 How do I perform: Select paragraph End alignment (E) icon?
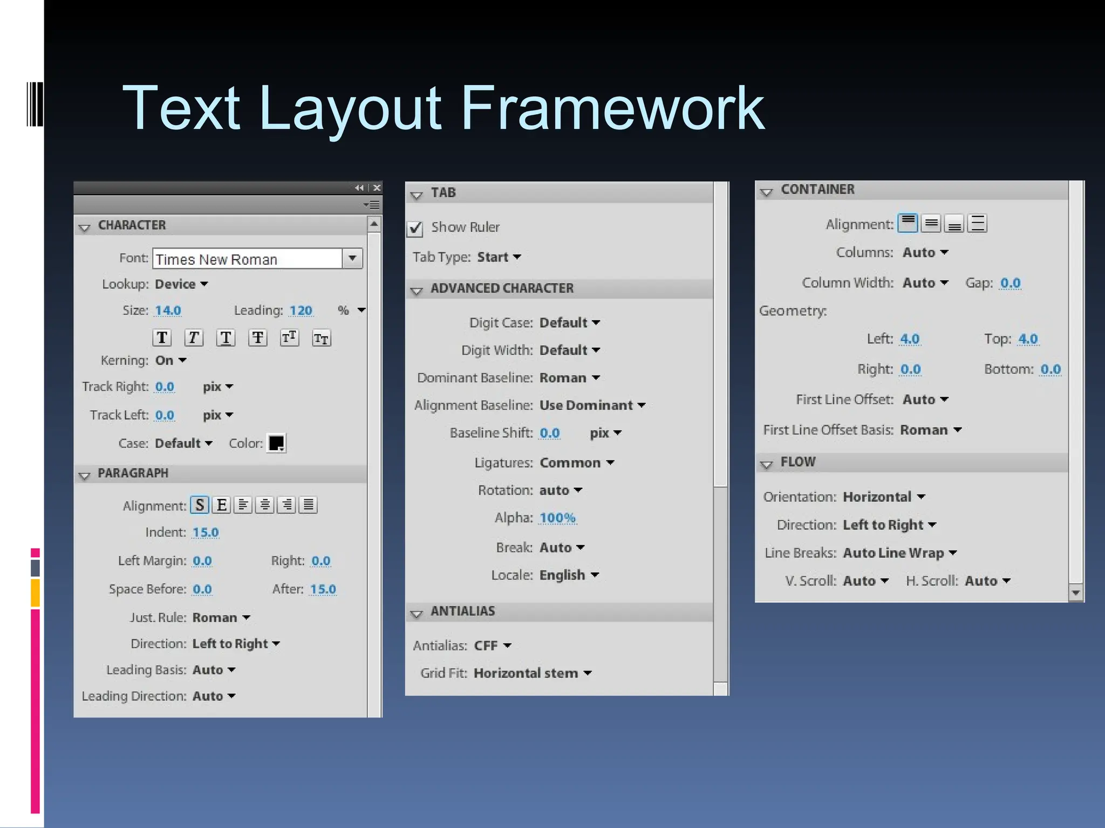222,505
